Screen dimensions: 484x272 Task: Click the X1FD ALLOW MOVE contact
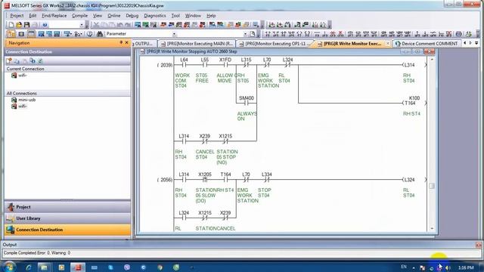(x=225, y=65)
